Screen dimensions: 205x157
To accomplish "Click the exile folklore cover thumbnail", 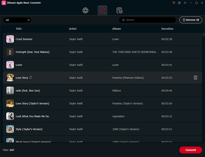I will point(10,90).
